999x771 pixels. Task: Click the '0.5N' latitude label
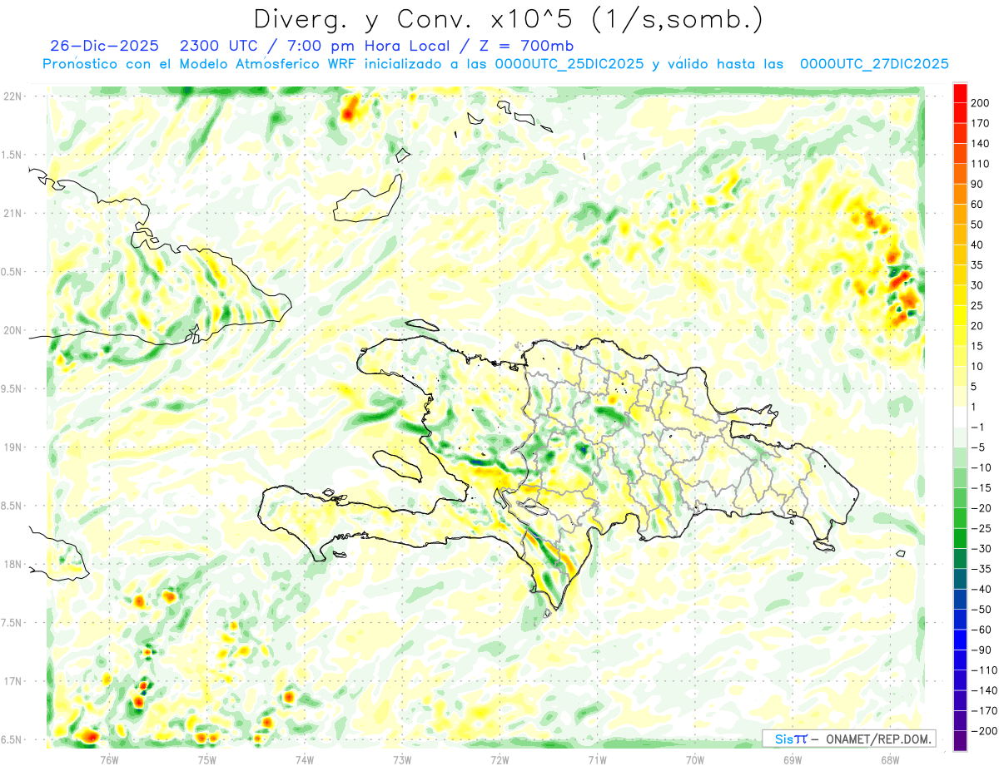(x=12, y=272)
